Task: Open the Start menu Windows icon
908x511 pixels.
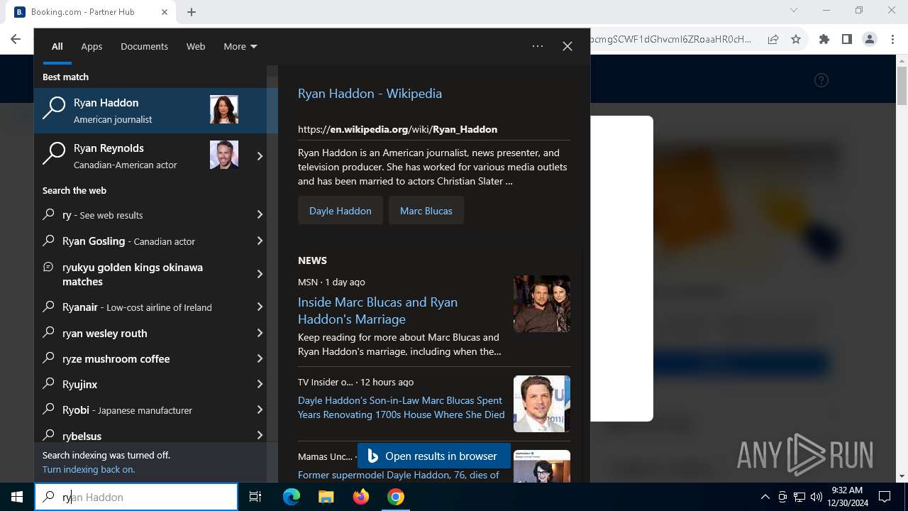Action: coord(17,497)
